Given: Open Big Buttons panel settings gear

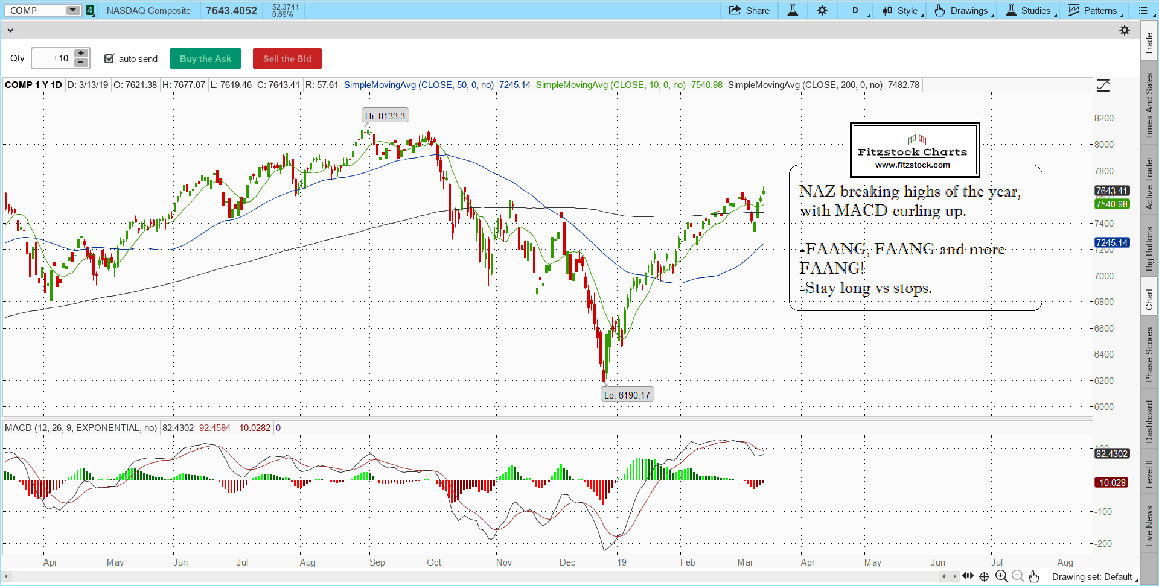Looking at the screenshot, I should click(1124, 30).
